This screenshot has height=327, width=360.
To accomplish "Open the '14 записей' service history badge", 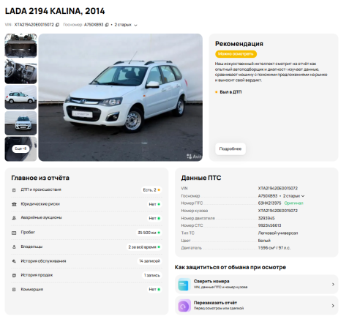I will (x=149, y=261).
